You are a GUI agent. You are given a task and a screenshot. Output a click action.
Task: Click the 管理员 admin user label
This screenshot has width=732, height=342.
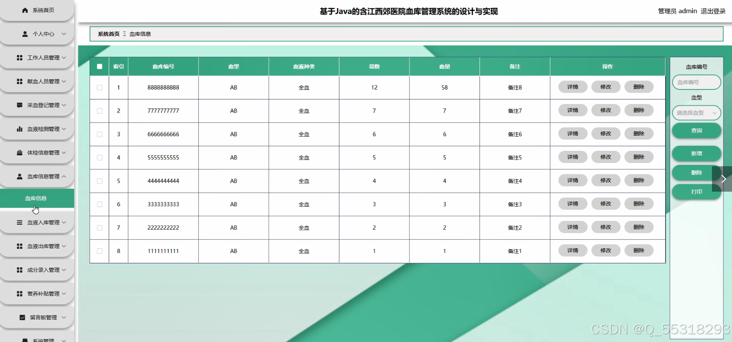677,11
